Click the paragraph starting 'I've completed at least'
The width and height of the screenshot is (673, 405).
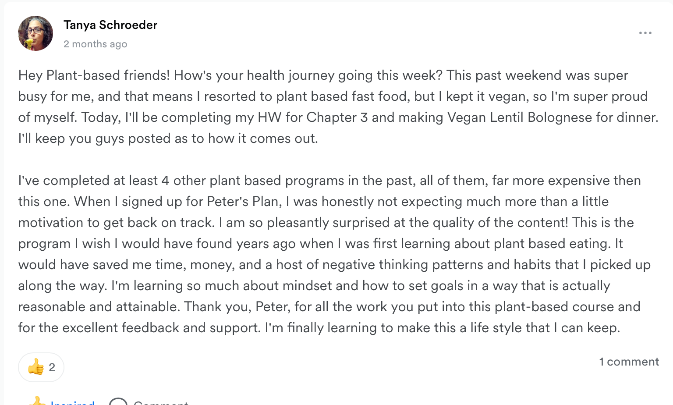(x=334, y=254)
